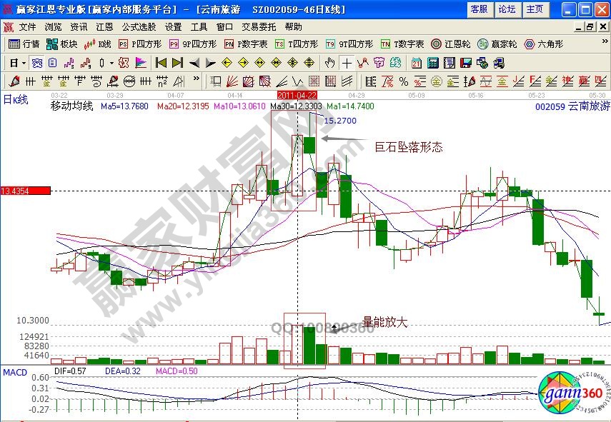Open the 板块 sector view
Viewport: 611px width, 422px height.
(x=61, y=44)
